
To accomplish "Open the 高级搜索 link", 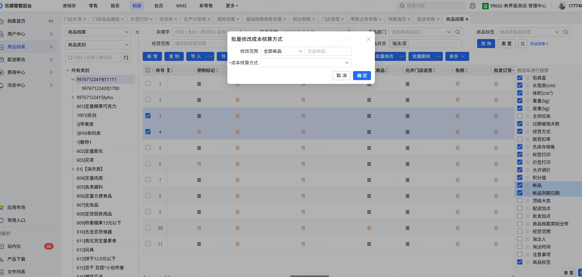I will pos(539,44).
